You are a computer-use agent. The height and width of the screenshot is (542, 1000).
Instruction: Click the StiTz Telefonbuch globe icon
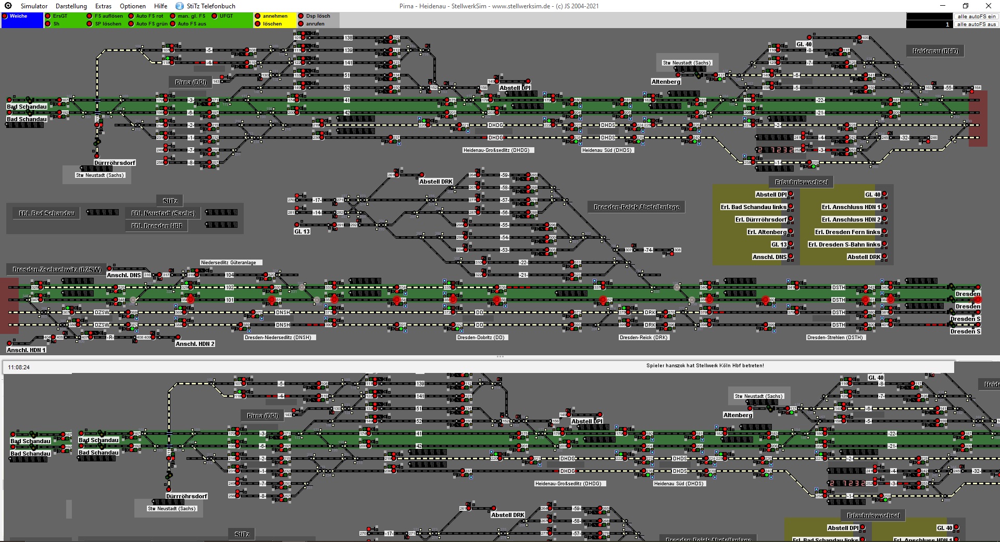(x=180, y=6)
